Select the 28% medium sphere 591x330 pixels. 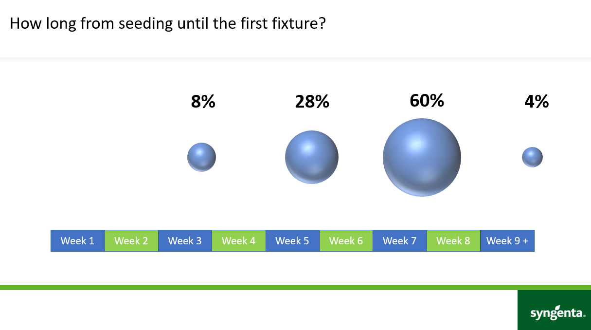click(311, 157)
